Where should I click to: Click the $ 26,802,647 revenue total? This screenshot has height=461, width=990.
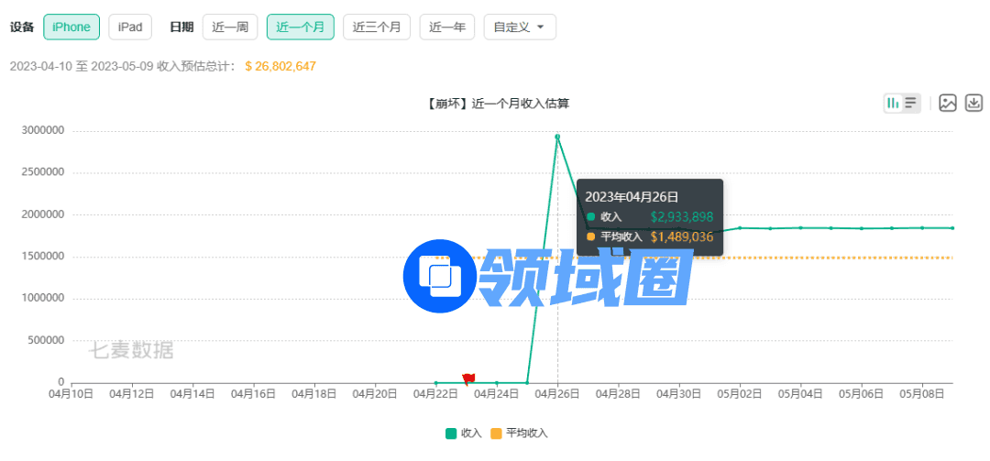pyautogui.click(x=280, y=66)
